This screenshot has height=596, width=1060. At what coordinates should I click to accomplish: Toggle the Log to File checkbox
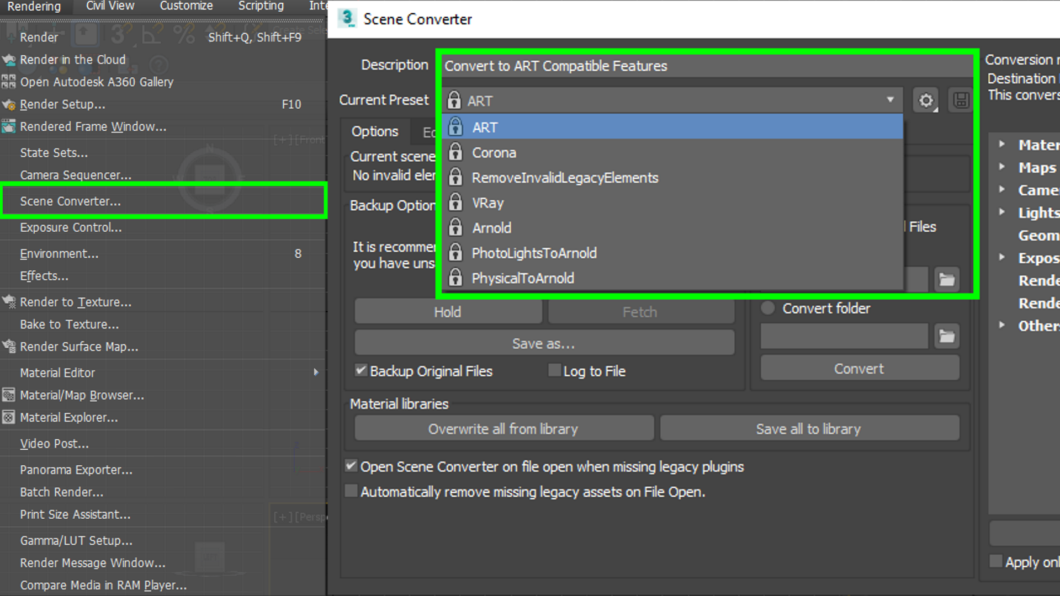(x=554, y=371)
